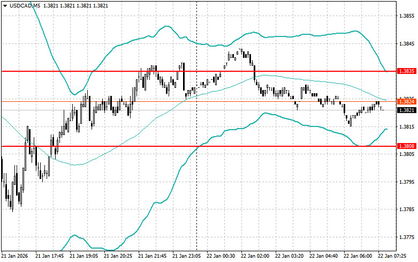Click the 22 Jan 02:00 time label
Screen dimensions: 418x262
click(x=255, y=256)
